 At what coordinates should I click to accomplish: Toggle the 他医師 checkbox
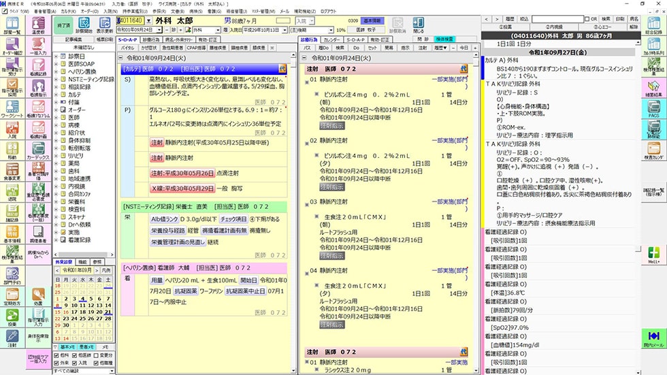point(75,355)
